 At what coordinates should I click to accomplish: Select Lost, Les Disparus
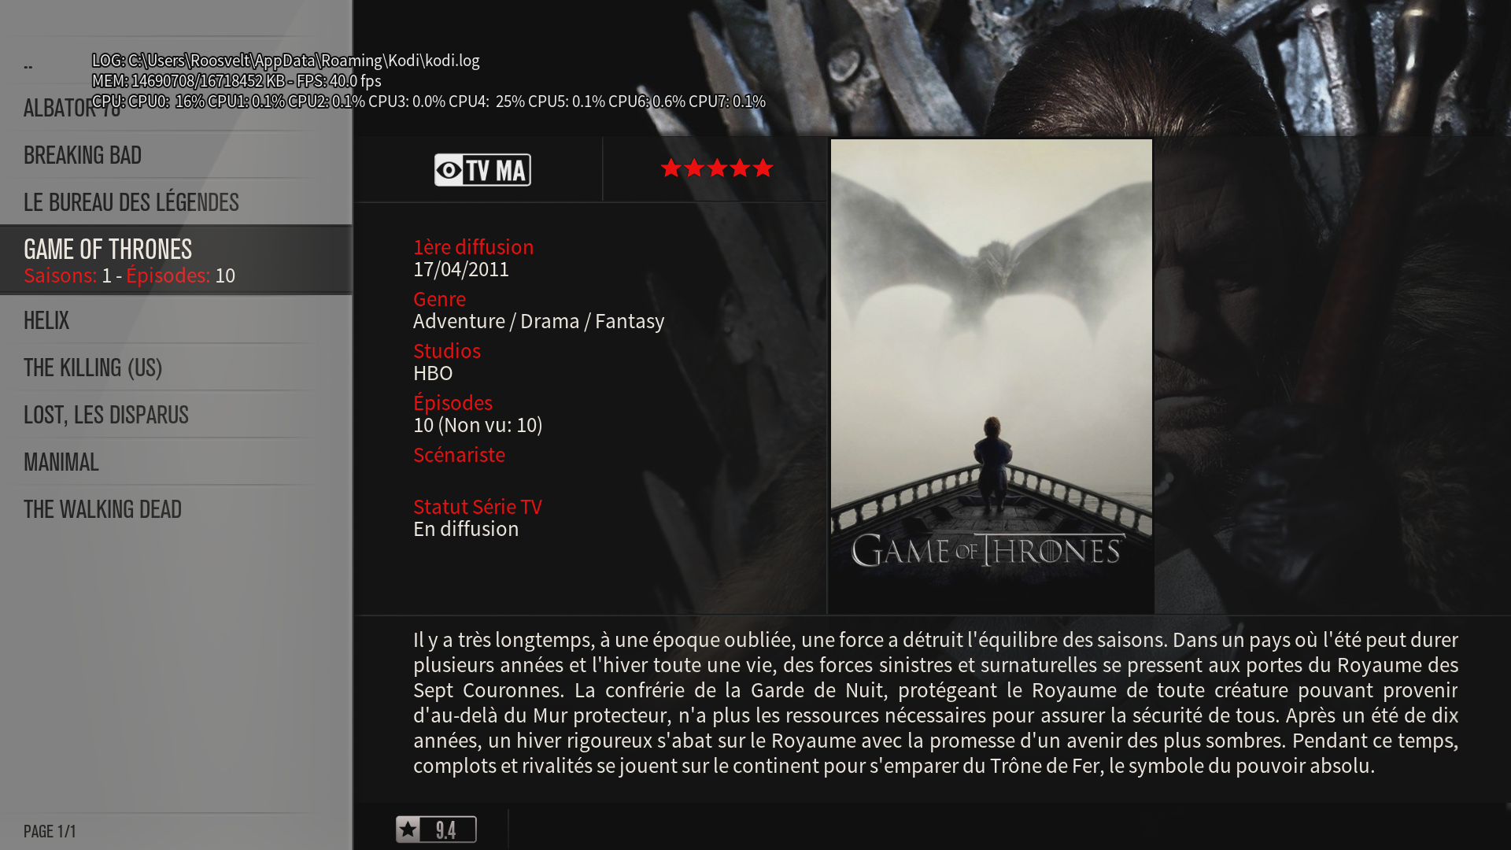(175, 415)
